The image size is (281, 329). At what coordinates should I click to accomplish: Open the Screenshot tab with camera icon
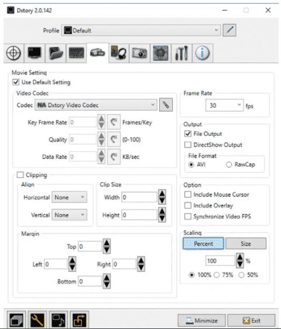(140, 53)
